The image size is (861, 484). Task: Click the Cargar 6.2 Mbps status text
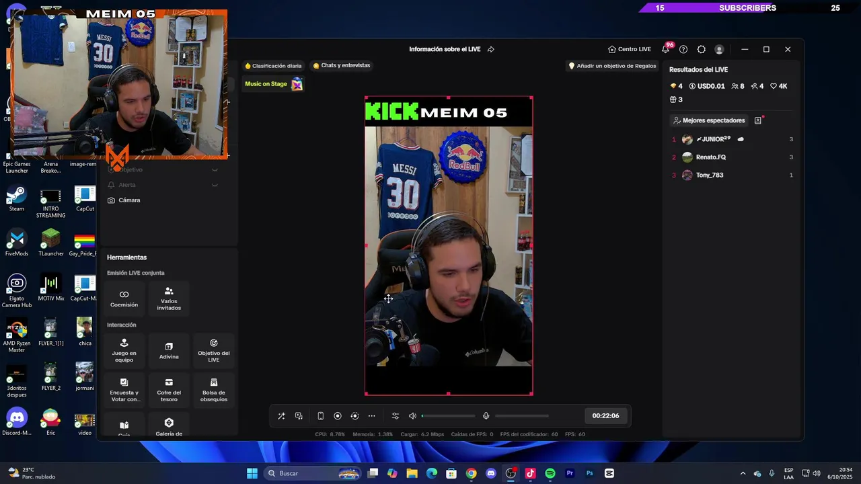[422, 434]
